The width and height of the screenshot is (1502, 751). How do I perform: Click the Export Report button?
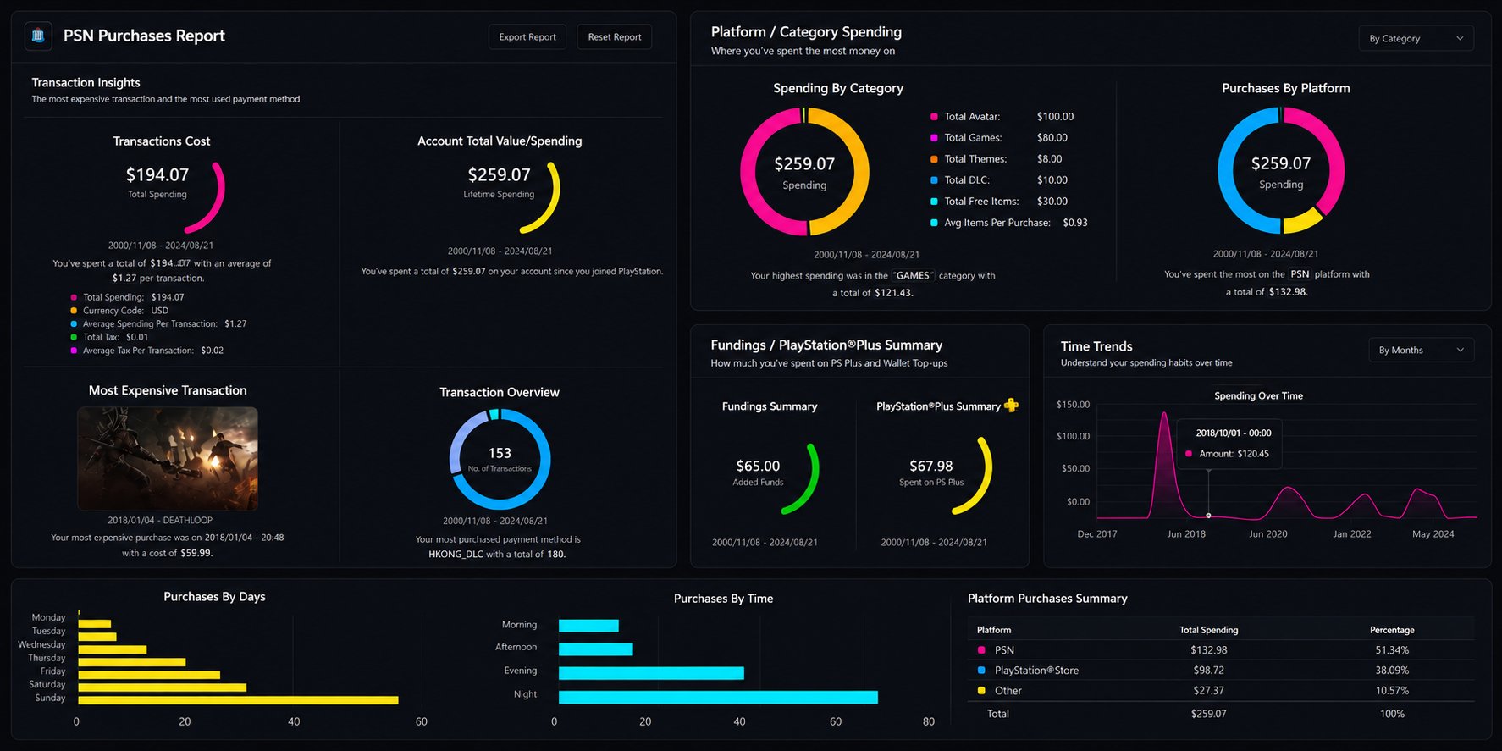click(x=527, y=36)
